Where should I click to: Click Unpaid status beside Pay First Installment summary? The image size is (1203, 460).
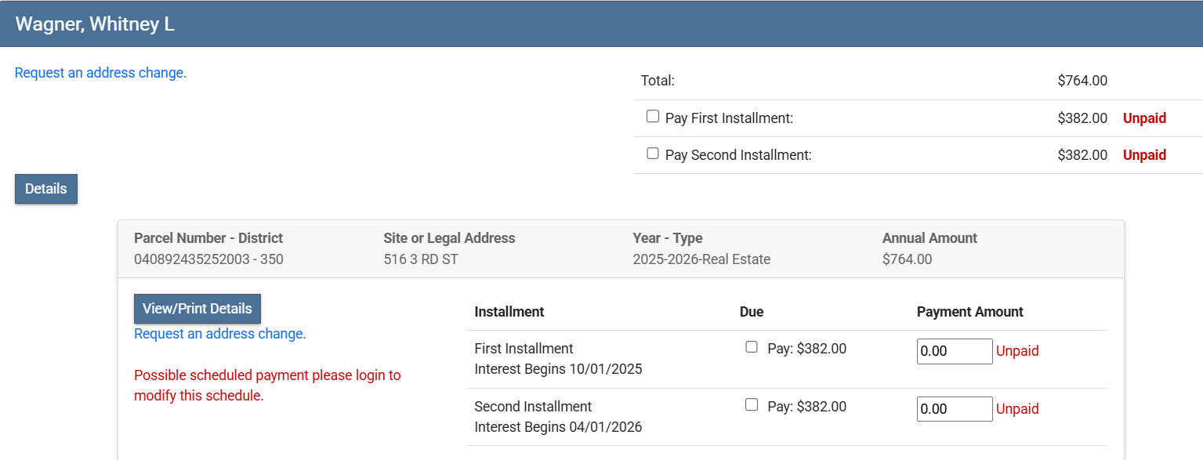coord(1144,118)
